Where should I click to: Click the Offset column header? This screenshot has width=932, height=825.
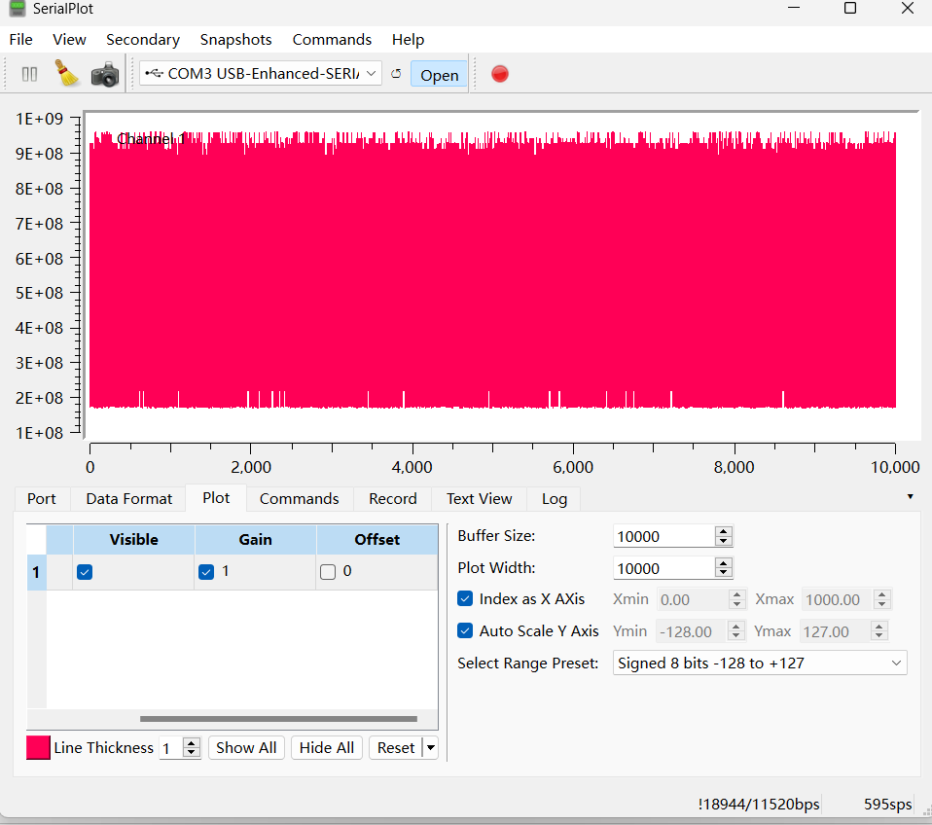[377, 540]
